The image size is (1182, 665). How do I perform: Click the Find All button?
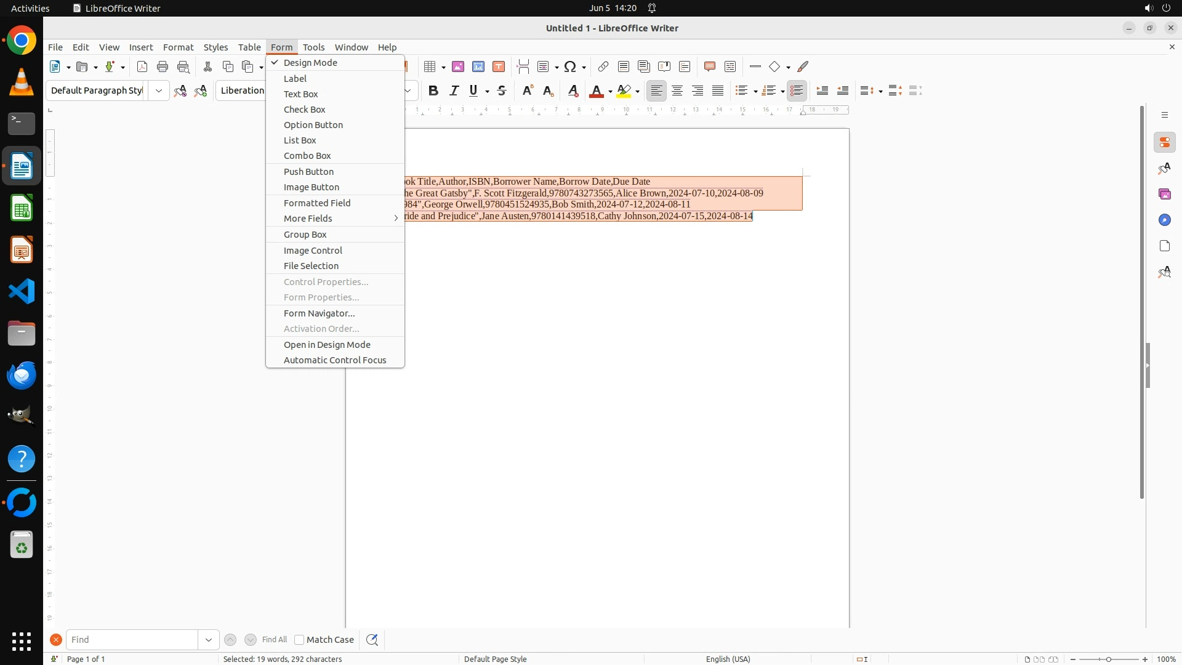tap(275, 640)
